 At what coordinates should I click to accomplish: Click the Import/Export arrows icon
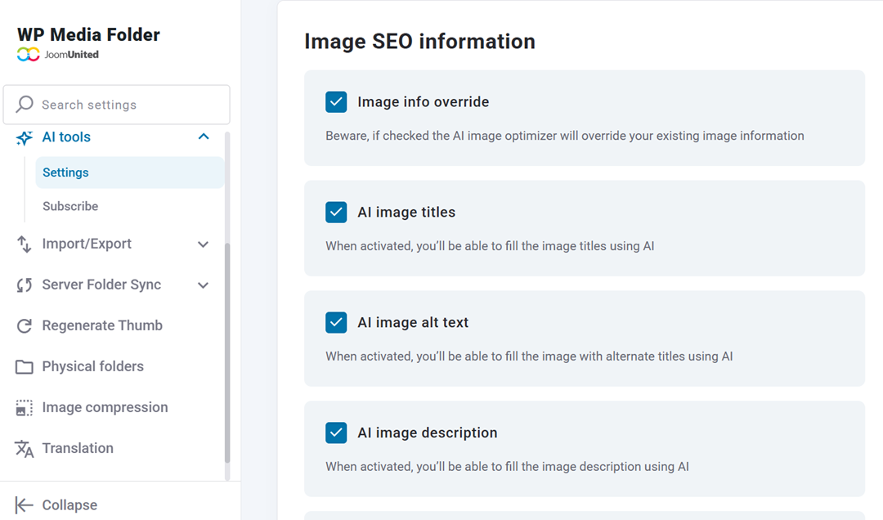pyautogui.click(x=25, y=244)
